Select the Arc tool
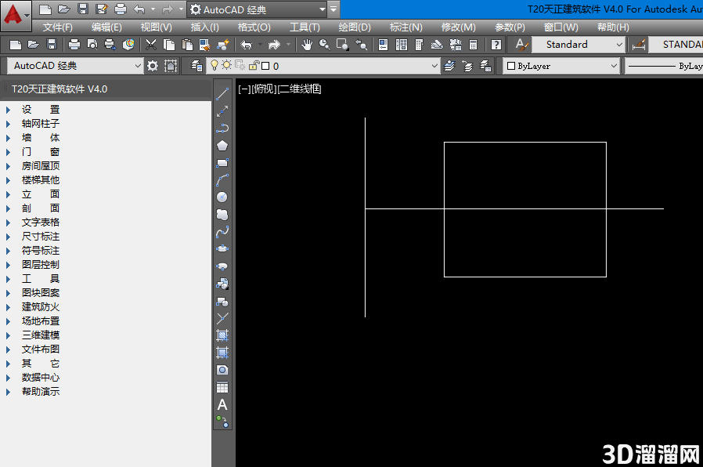This screenshot has width=703, height=467. 222,180
